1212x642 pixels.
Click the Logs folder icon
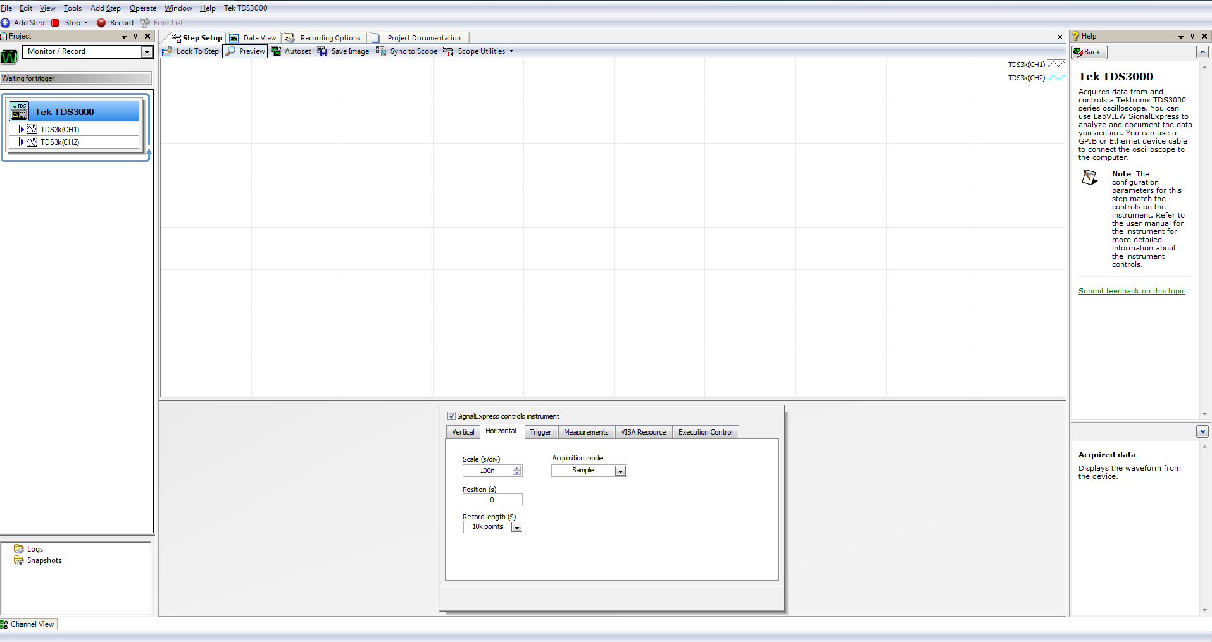point(19,549)
